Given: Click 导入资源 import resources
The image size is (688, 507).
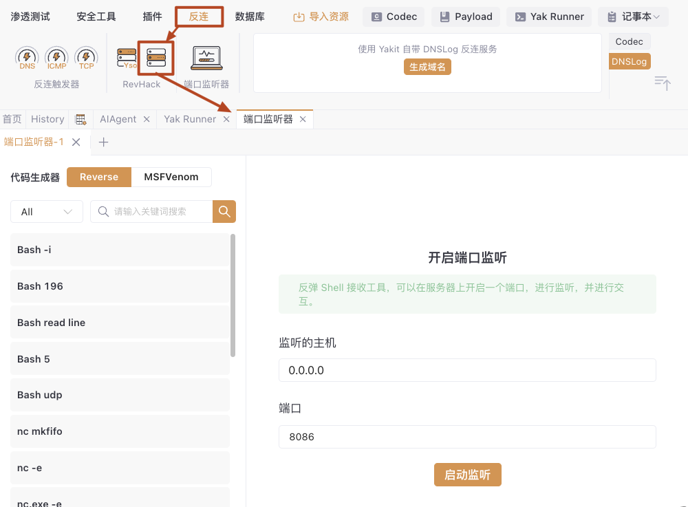Looking at the screenshot, I should tap(321, 17).
